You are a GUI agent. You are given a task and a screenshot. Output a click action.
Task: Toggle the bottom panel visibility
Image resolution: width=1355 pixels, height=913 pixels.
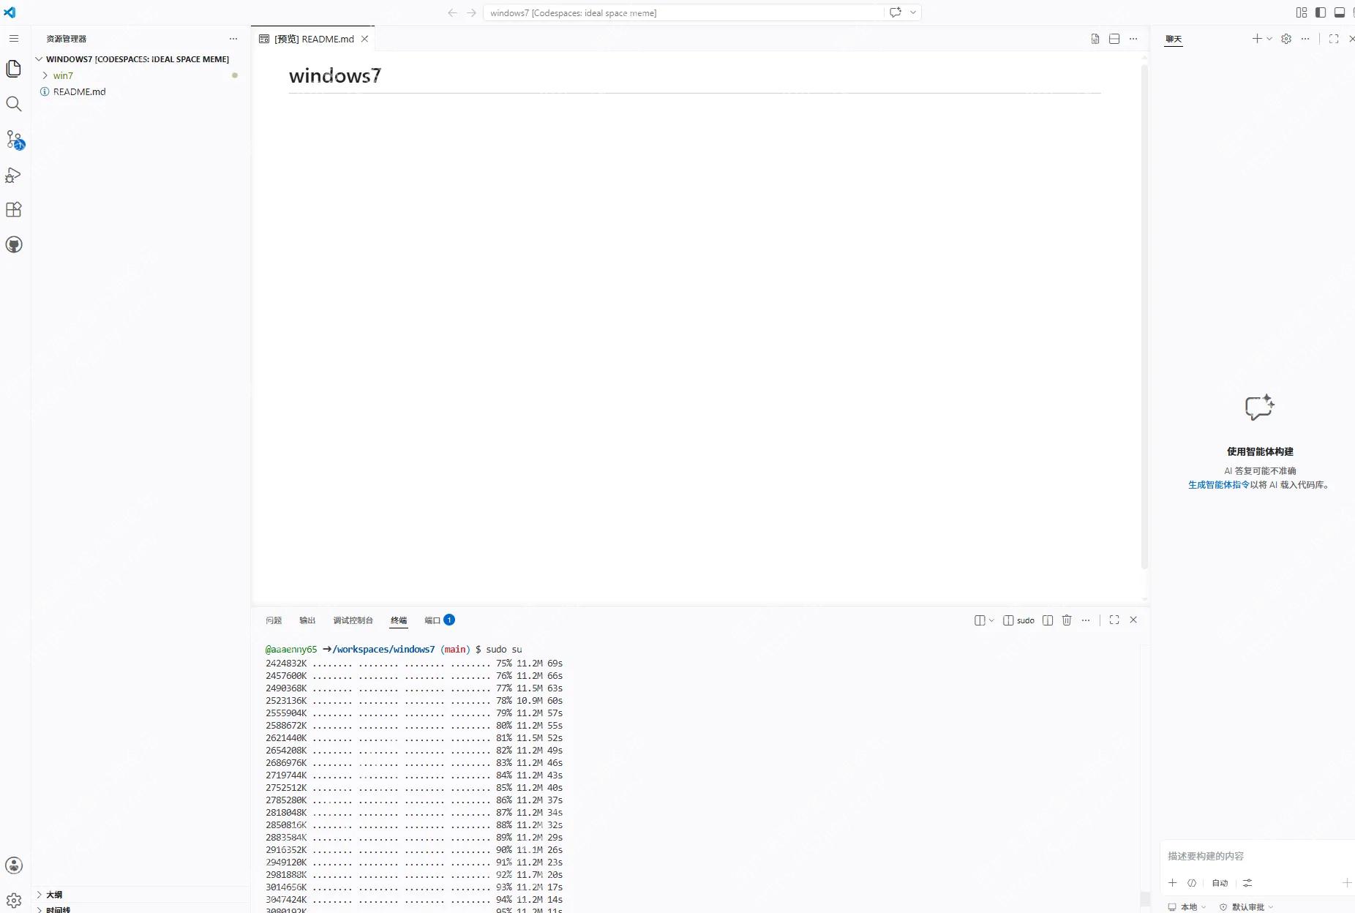coord(1340,12)
